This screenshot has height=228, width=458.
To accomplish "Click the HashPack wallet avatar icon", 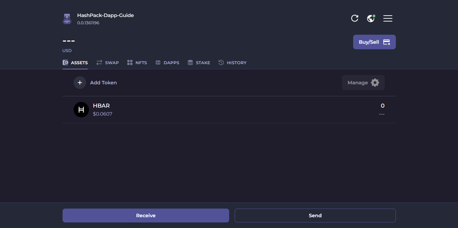I will (x=67, y=19).
